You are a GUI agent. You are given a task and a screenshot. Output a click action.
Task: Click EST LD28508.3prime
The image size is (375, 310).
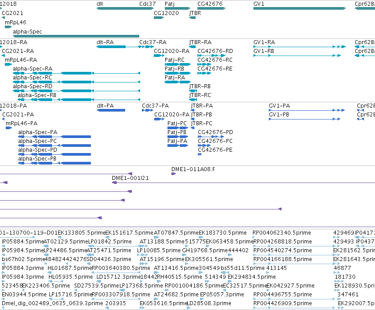tap(209, 303)
